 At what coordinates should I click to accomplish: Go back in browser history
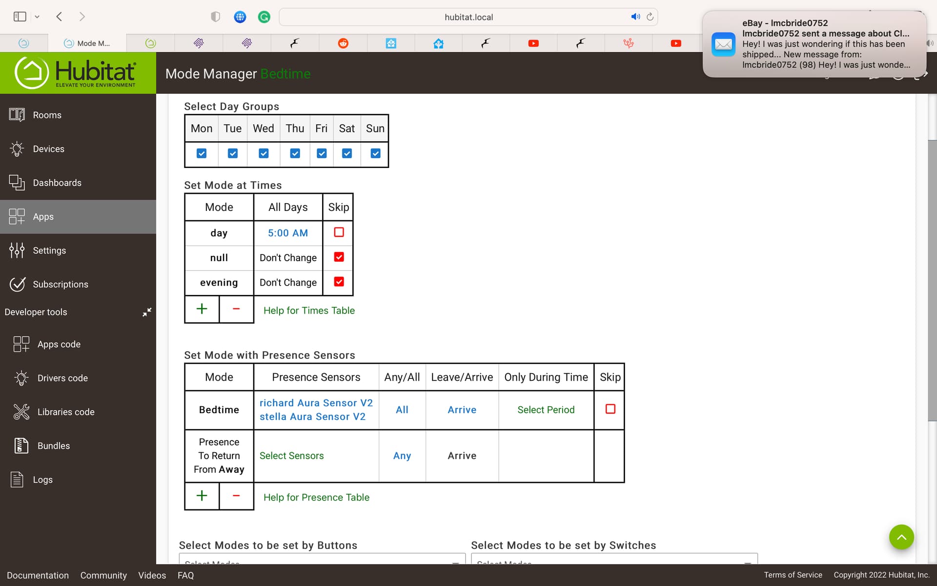tap(59, 17)
